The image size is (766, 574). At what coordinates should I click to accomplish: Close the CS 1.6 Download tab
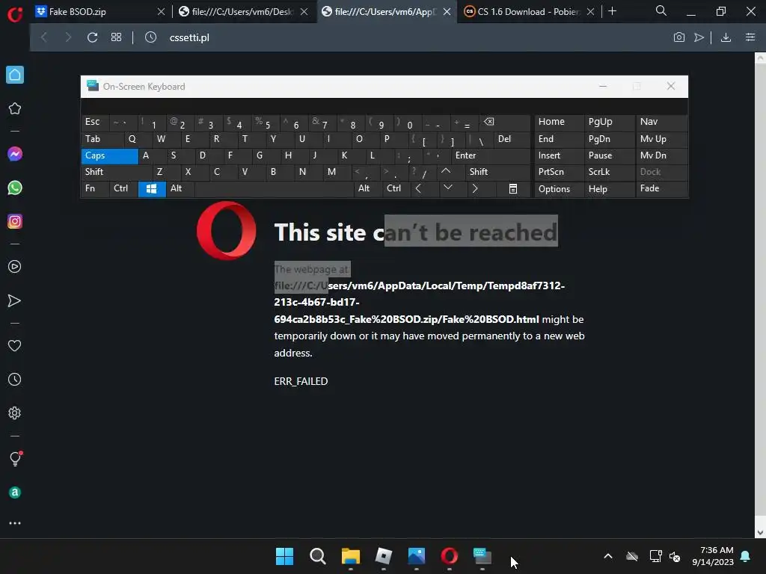591,12
